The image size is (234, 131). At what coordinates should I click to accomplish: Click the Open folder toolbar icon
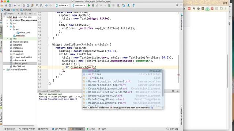tap(2, 5)
